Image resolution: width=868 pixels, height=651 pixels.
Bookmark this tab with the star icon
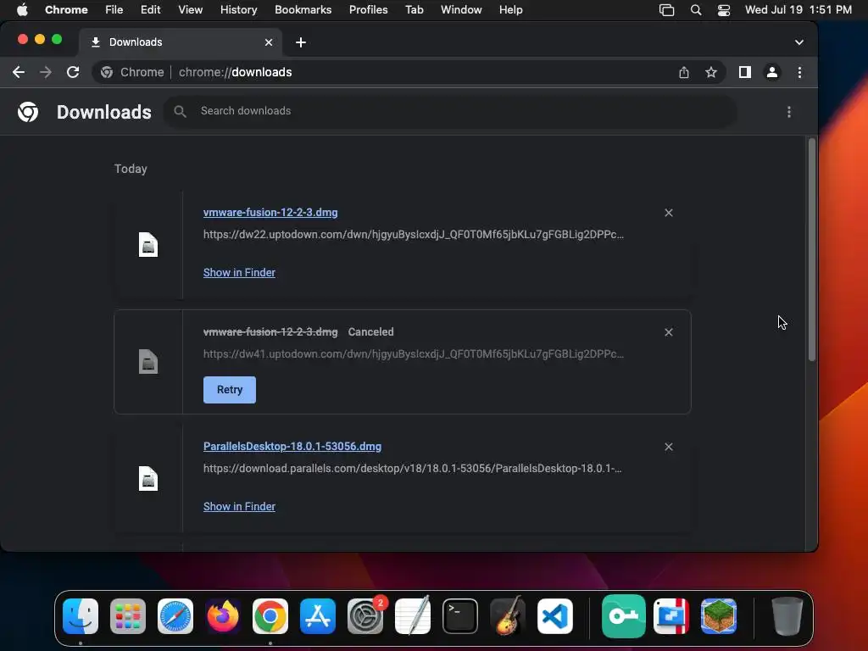coord(711,73)
